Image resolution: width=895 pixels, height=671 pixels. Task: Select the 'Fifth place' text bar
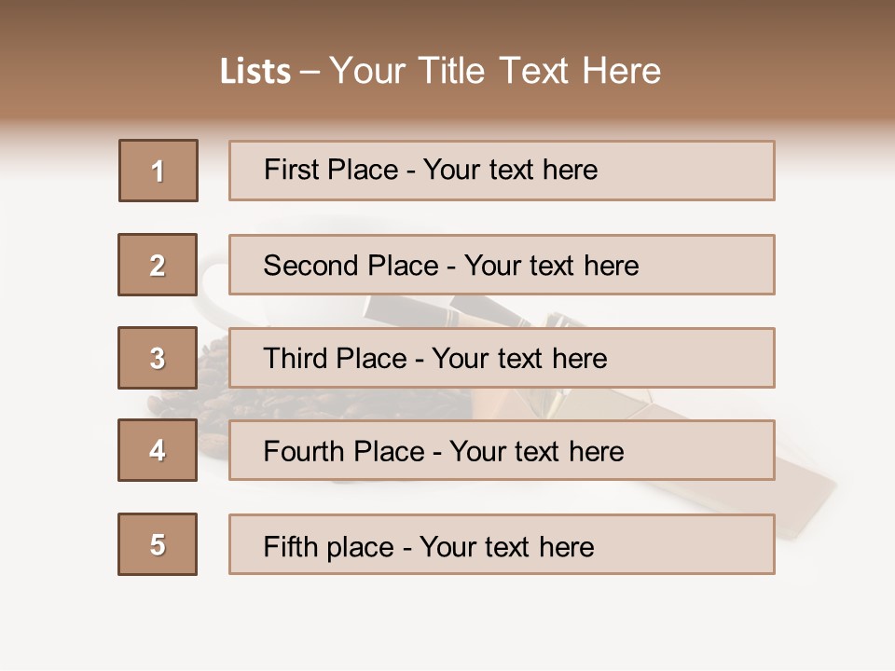502,544
